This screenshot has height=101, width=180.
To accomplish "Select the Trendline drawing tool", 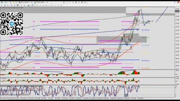I will [61, 2].
